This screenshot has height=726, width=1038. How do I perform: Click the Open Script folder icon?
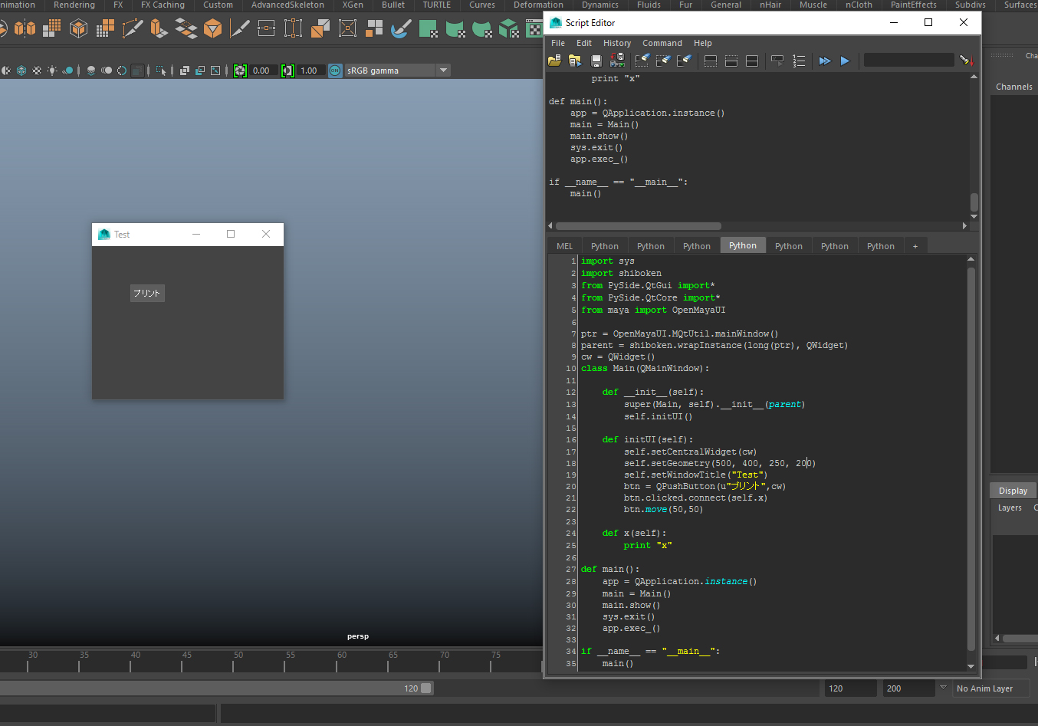(x=554, y=61)
